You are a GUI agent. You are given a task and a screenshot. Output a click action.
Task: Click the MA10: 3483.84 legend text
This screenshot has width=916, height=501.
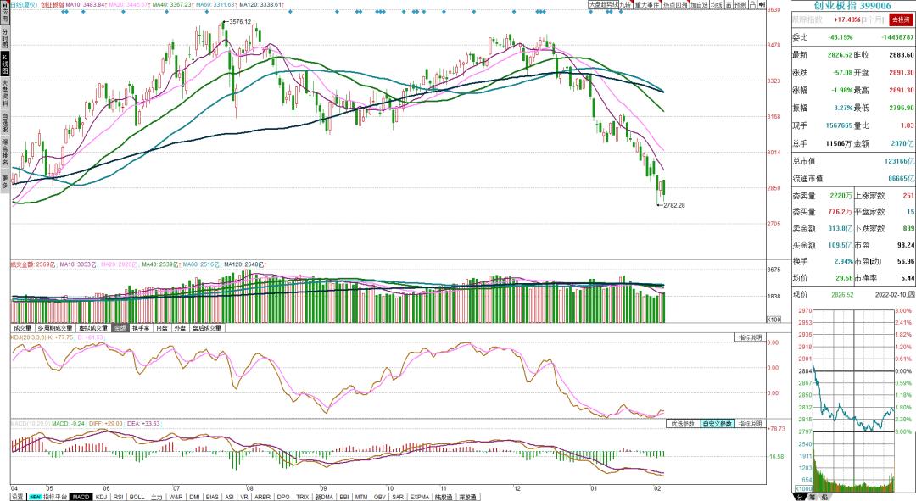pos(85,5)
